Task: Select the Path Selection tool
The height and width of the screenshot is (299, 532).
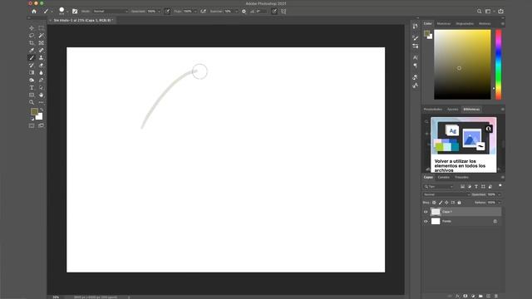Action: (x=41, y=87)
